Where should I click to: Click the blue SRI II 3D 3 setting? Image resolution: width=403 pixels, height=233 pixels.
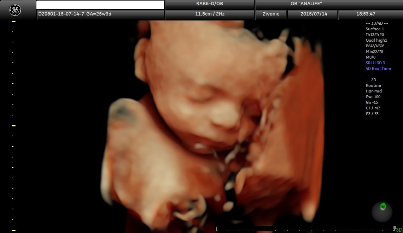[x=375, y=63]
